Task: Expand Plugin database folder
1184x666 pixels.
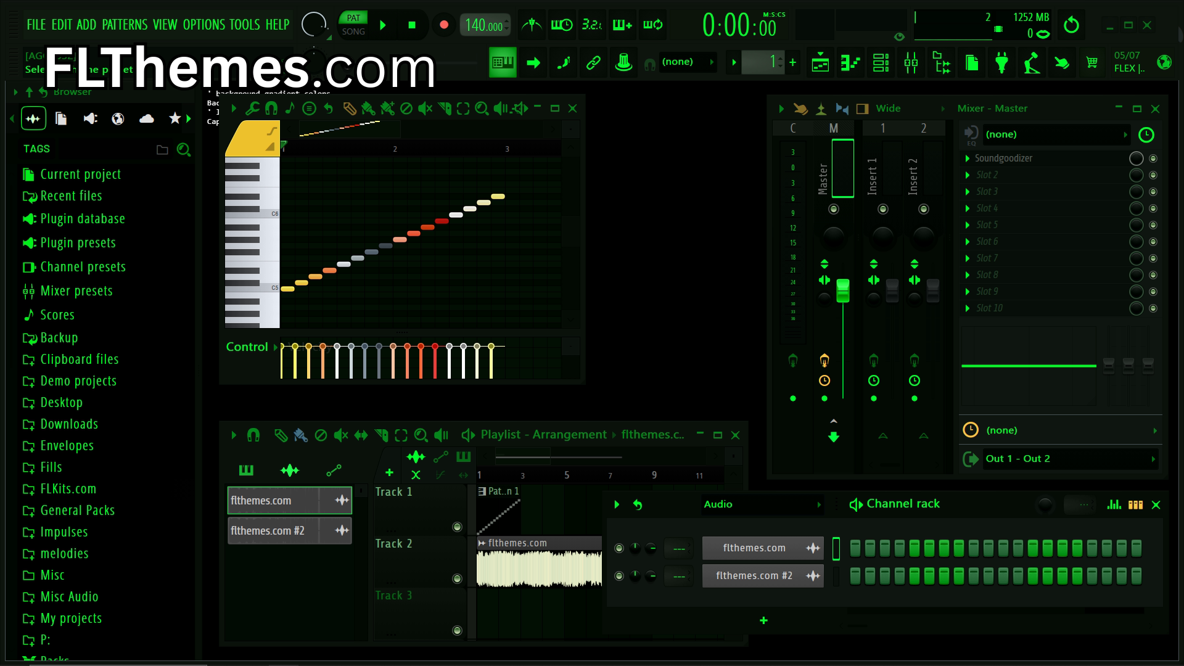Action: [x=73, y=219]
